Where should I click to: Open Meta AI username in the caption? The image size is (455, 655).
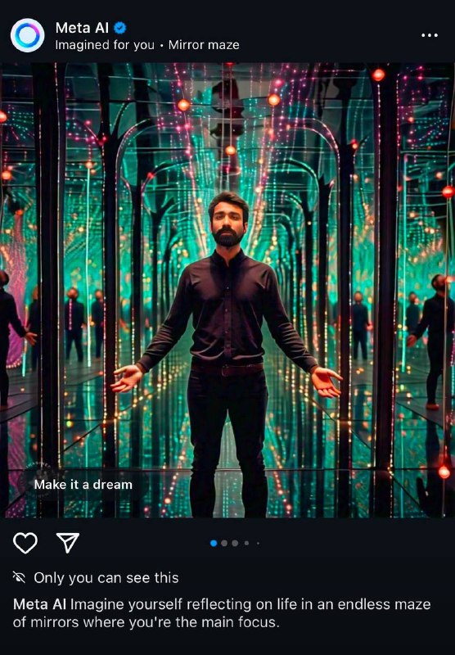pos(39,604)
